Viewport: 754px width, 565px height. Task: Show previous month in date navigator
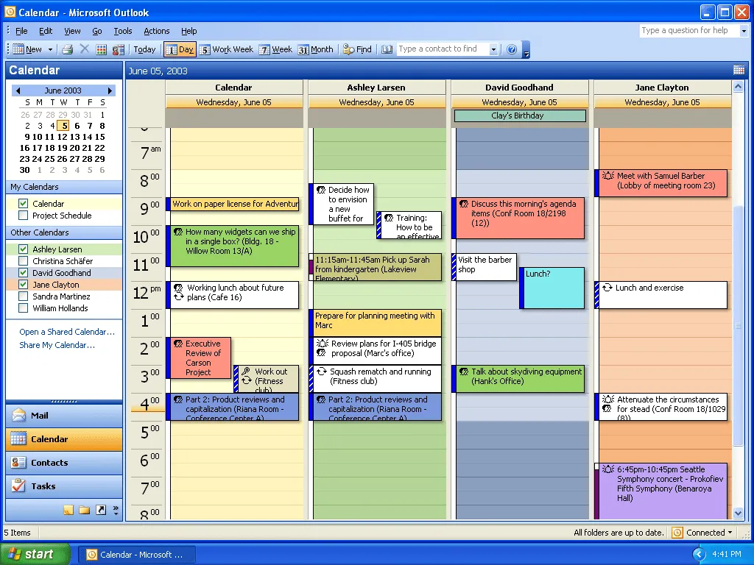click(18, 90)
